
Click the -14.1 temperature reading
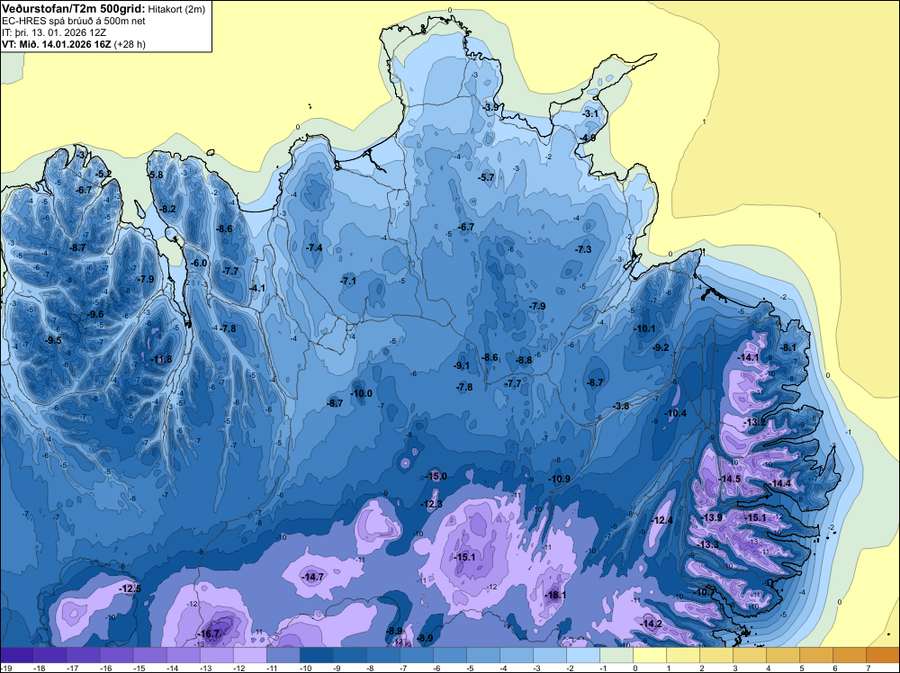[748, 357]
